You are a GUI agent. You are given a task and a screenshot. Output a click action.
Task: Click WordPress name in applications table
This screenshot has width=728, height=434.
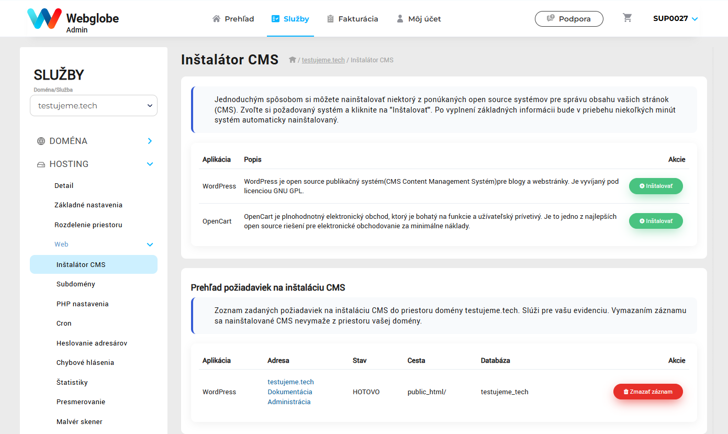click(x=219, y=186)
